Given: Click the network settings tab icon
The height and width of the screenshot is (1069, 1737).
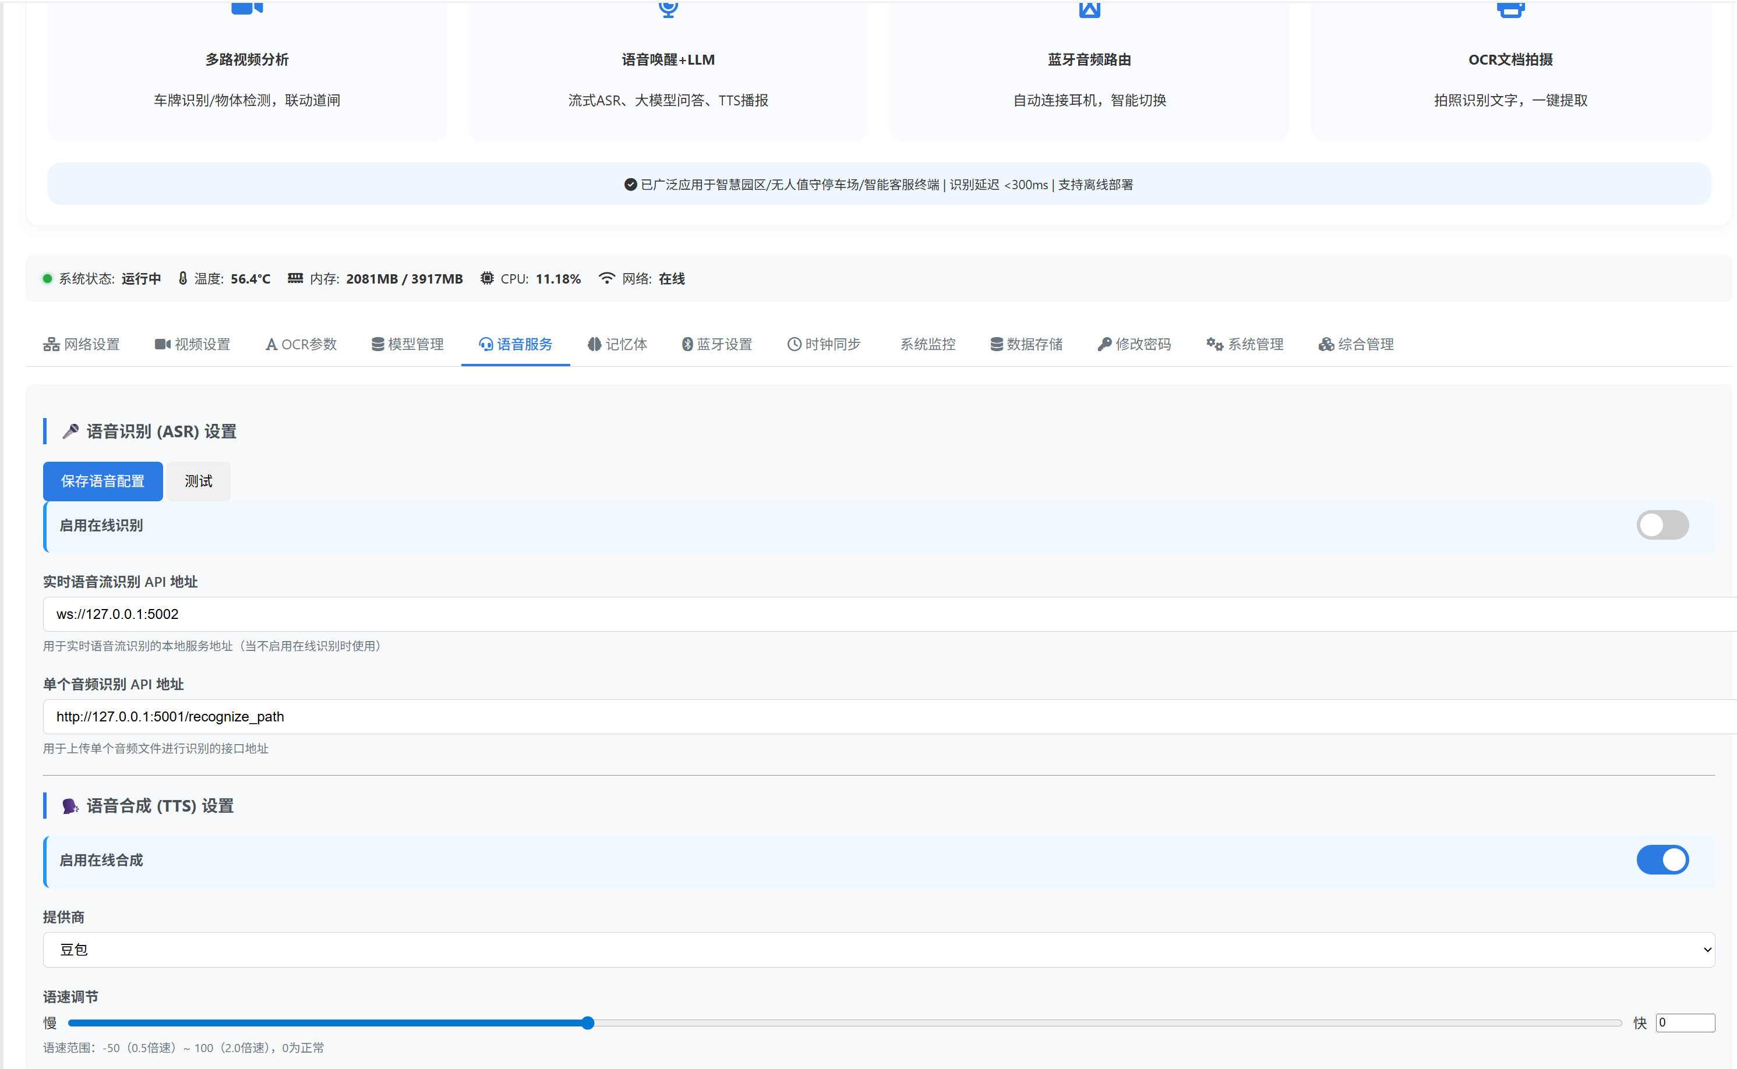Looking at the screenshot, I should click(51, 344).
